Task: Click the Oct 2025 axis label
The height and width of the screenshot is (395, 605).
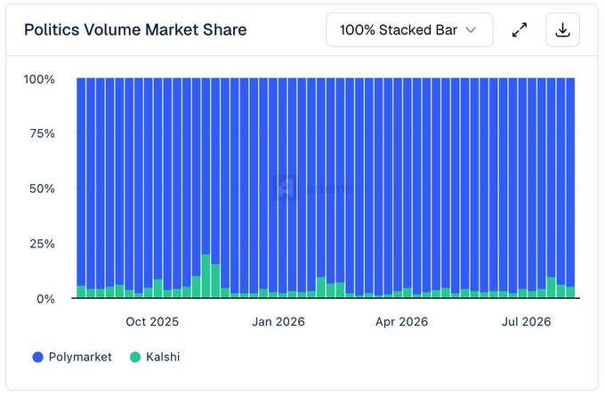Action: pos(152,321)
